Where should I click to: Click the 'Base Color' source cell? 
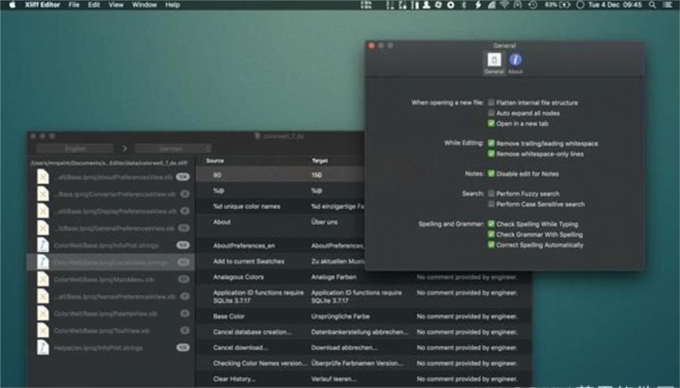tap(229, 316)
